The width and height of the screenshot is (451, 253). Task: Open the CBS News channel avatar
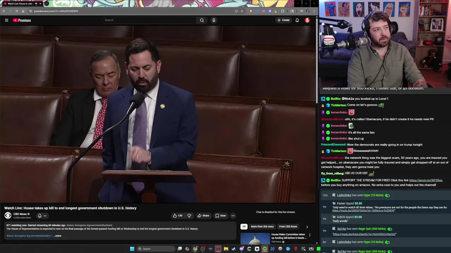click(x=8, y=215)
